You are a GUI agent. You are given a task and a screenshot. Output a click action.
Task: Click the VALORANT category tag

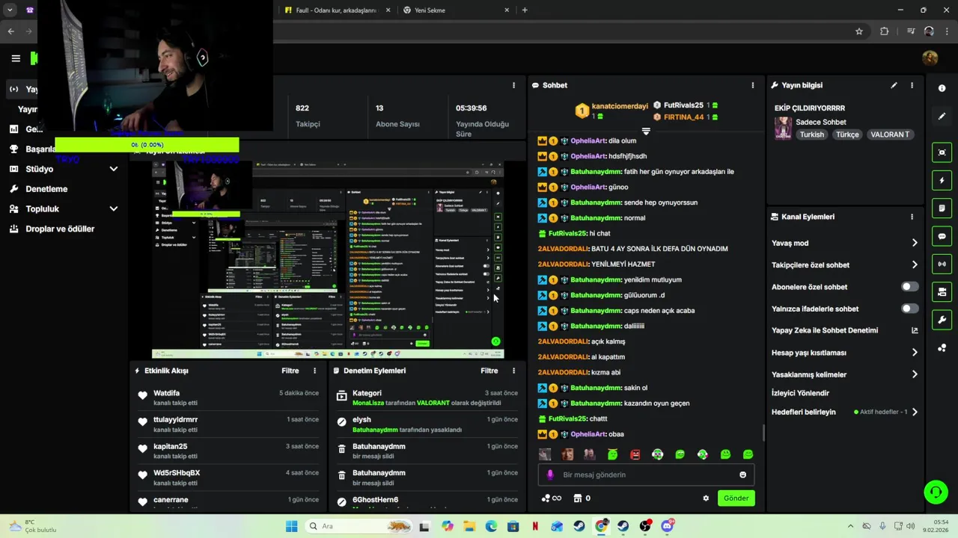tap(890, 134)
